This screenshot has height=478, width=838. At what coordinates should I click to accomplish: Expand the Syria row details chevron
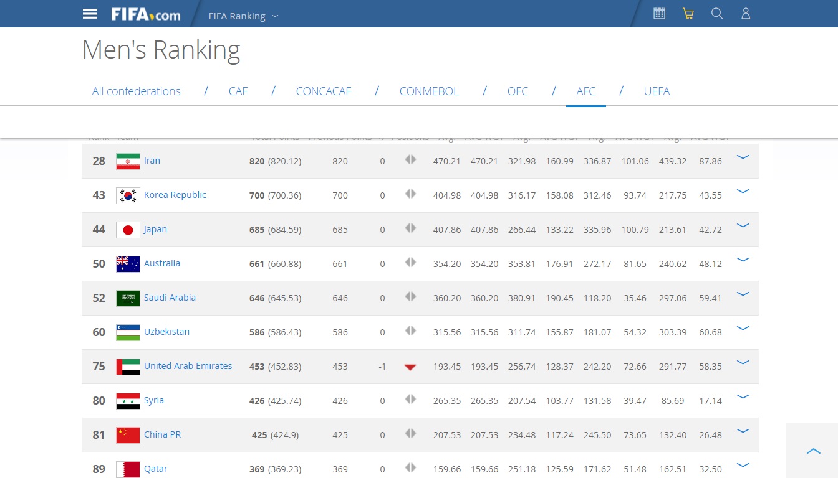[x=743, y=397]
